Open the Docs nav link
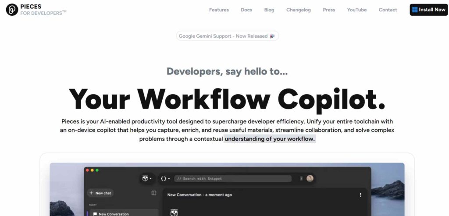The image size is (449, 216). (x=246, y=10)
